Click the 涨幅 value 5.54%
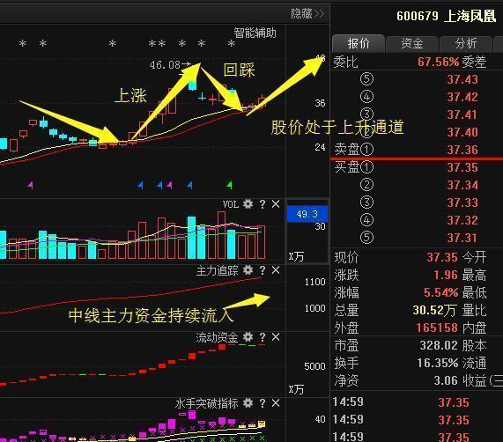Viewport: 503px width, 442px height. pyautogui.click(x=441, y=292)
